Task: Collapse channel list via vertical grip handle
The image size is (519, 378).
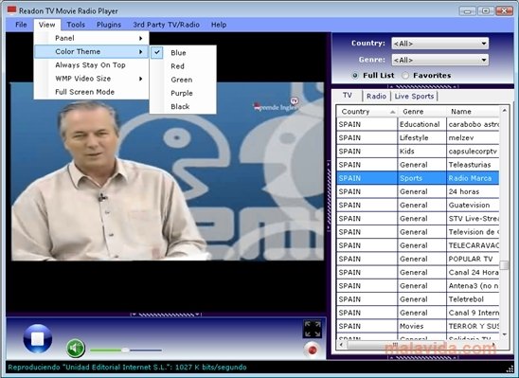Action: 329,195
